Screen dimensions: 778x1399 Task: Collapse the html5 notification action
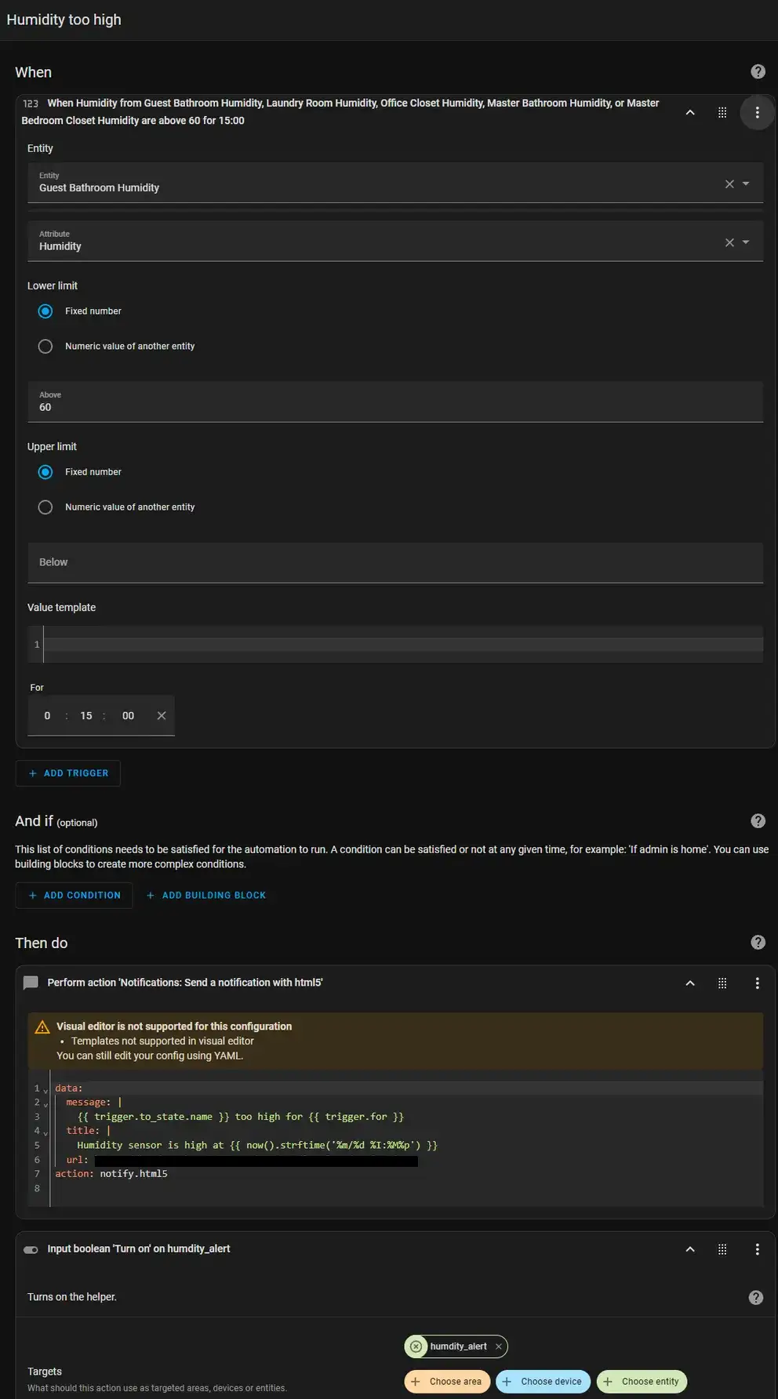point(690,983)
